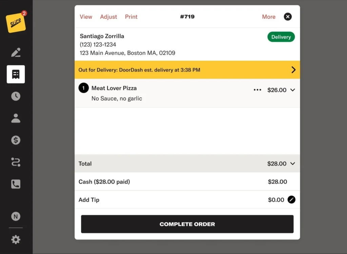Image resolution: width=347 pixels, height=254 pixels.
Task: Expand the Meat Lover Pizza item
Action: click(x=293, y=90)
